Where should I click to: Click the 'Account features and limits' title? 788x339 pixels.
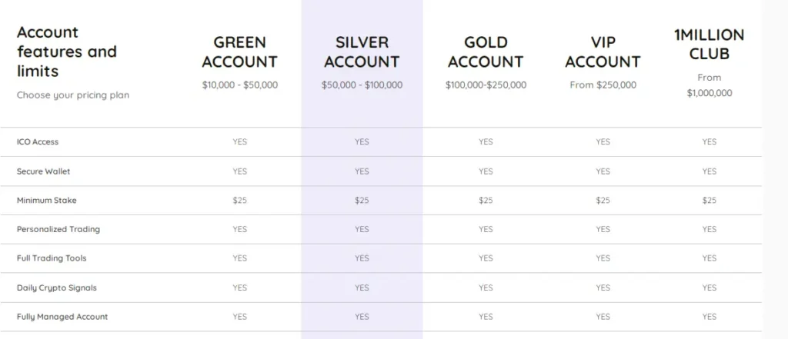pos(67,52)
